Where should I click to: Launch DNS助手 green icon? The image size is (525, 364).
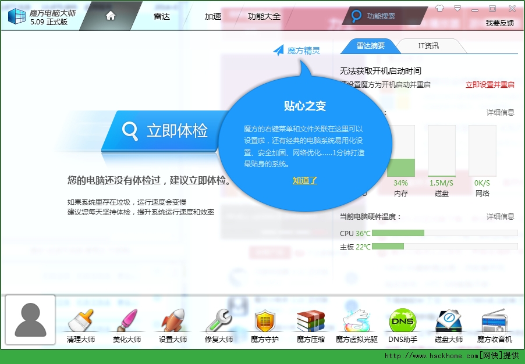(x=402, y=321)
